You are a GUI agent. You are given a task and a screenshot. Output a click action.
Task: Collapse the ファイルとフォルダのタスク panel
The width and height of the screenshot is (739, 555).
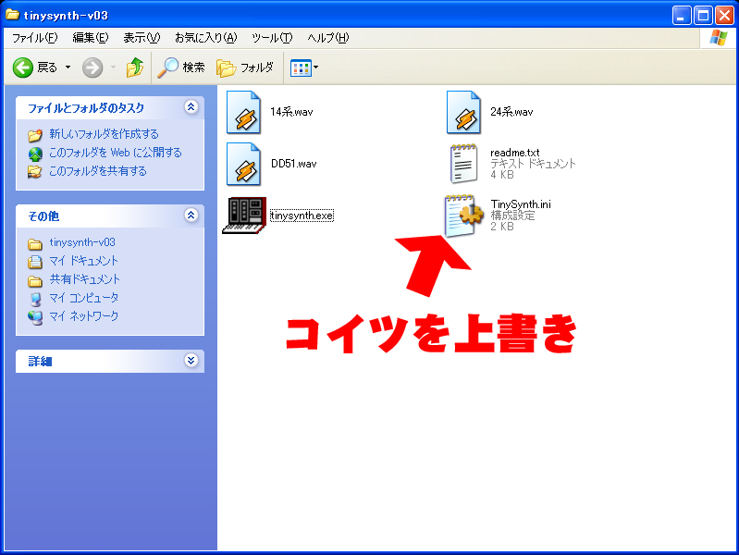[x=191, y=107]
